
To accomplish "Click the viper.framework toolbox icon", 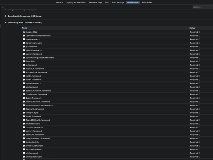I will [24, 39].
